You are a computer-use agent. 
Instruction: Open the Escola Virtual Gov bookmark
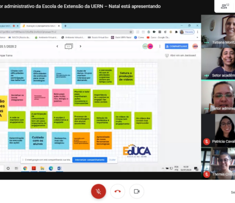tap(98, 37)
